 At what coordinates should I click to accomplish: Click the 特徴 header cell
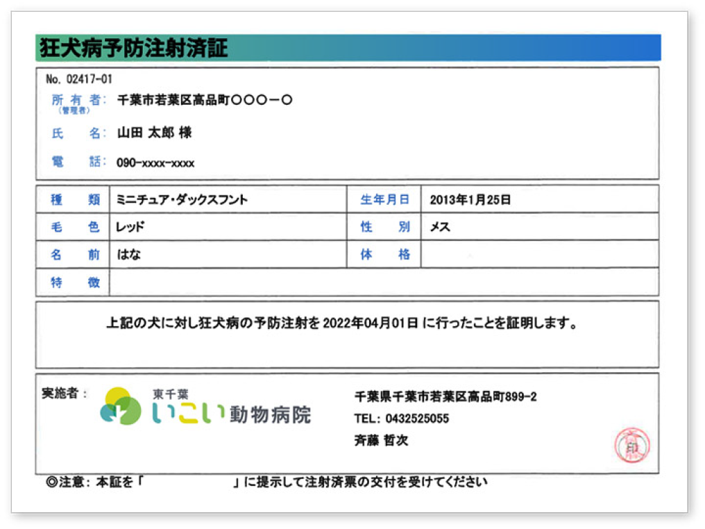point(73,283)
